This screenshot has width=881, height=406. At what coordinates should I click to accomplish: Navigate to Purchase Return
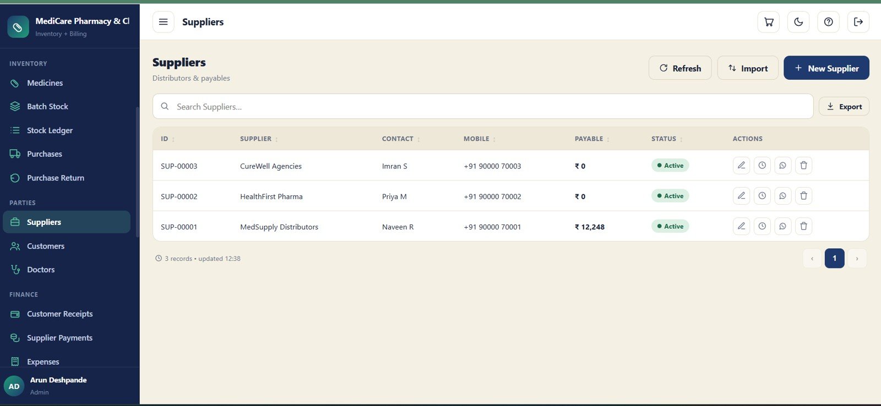[x=67, y=178]
